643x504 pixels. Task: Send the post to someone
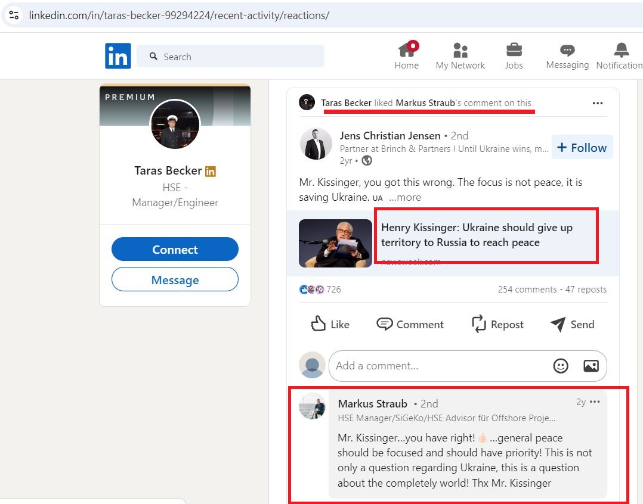[x=572, y=324]
